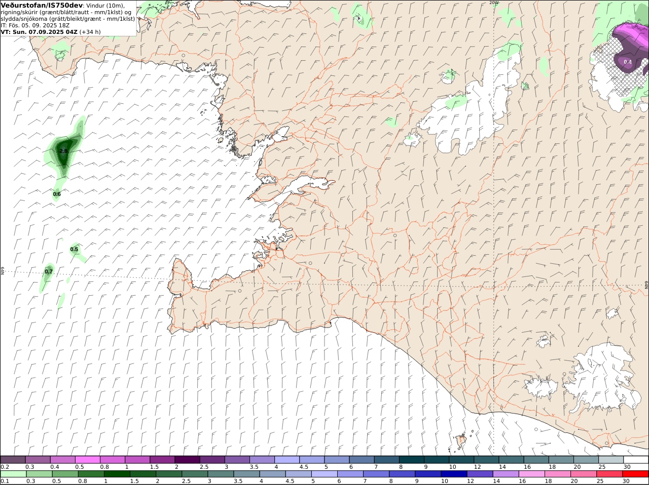
Task: Click the 20W longitude label
Action: pyautogui.click(x=494, y=3)
